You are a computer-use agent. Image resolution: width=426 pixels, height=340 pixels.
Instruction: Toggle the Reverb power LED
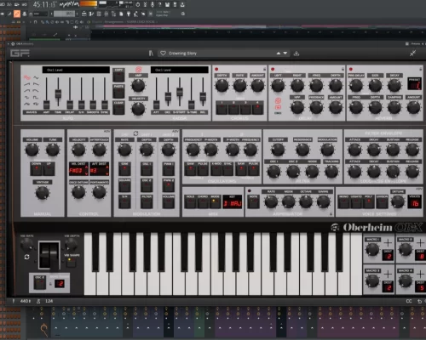coord(351,69)
